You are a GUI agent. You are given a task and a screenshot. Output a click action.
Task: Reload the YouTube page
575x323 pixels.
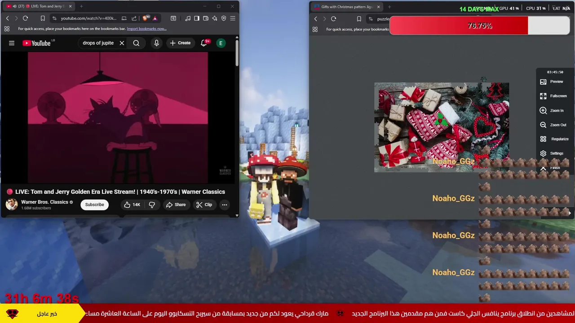tap(25, 18)
